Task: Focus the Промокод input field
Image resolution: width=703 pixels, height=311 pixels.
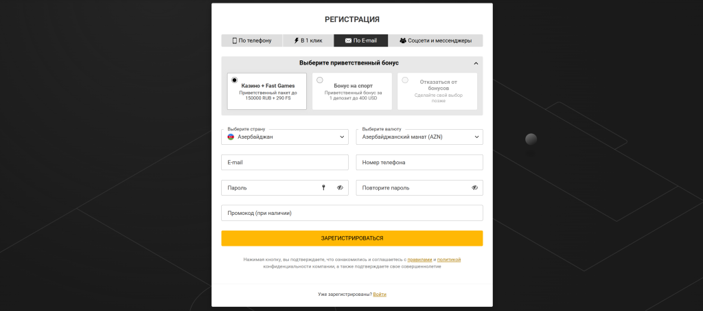Action: pyautogui.click(x=351, y=213)
